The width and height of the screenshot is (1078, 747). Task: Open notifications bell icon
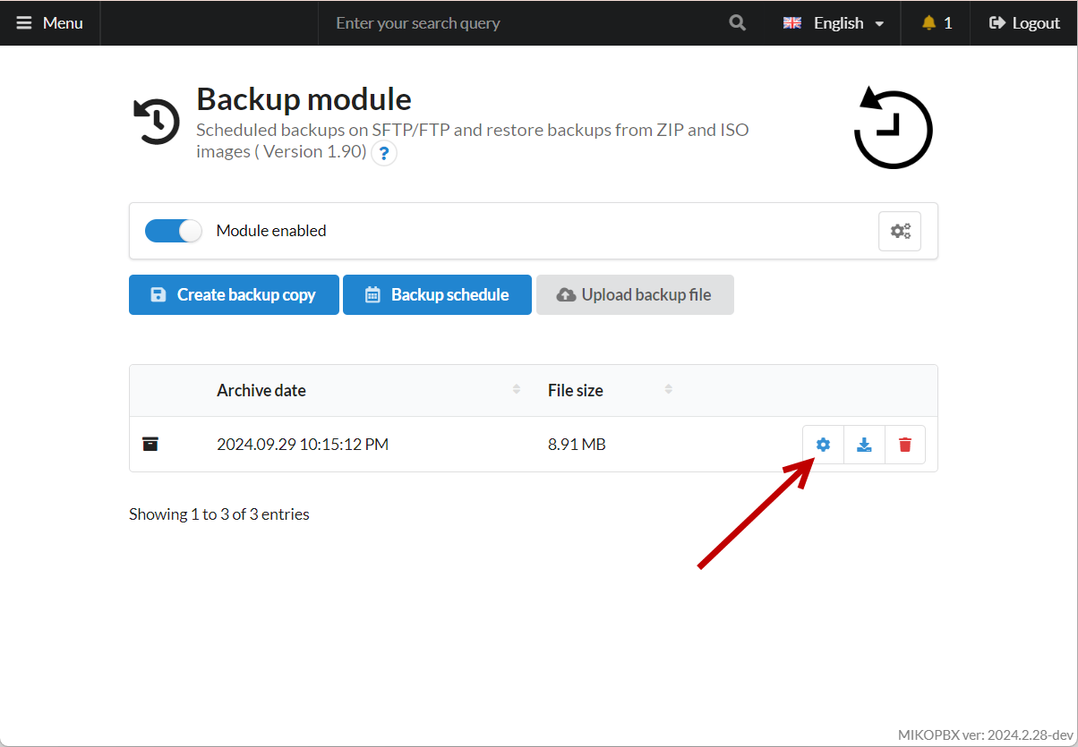[x=936, y=23]
